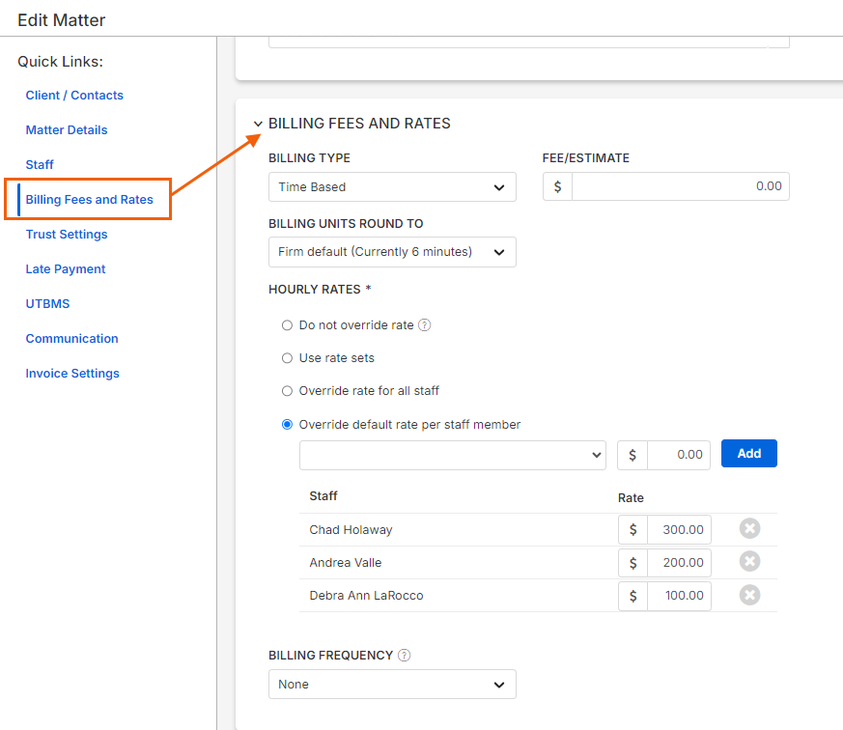Click the Chad Holaway staff name
Viewport: 843px width, 730px height.
pyautogui.click(x=351, y=530)
